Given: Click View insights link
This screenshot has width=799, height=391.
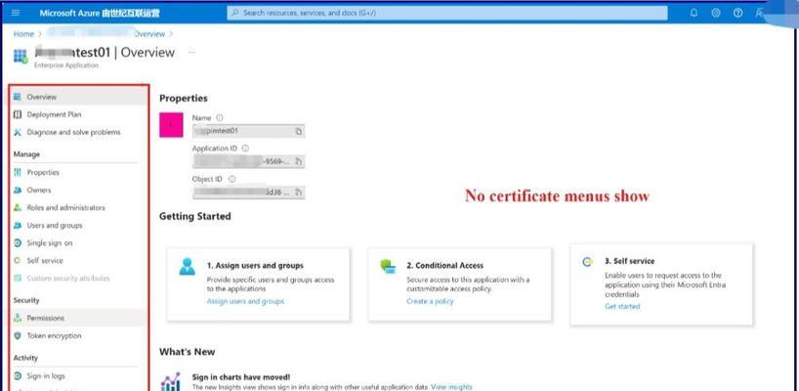Looking at the screenshot, I should tap(451, 387).
